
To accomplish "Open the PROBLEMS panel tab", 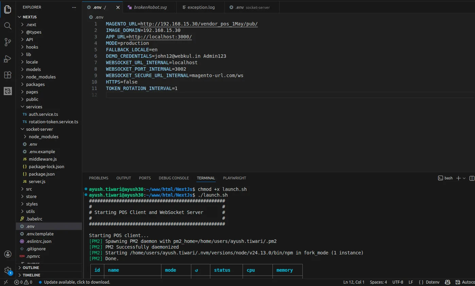I will (x=99, y=178).
